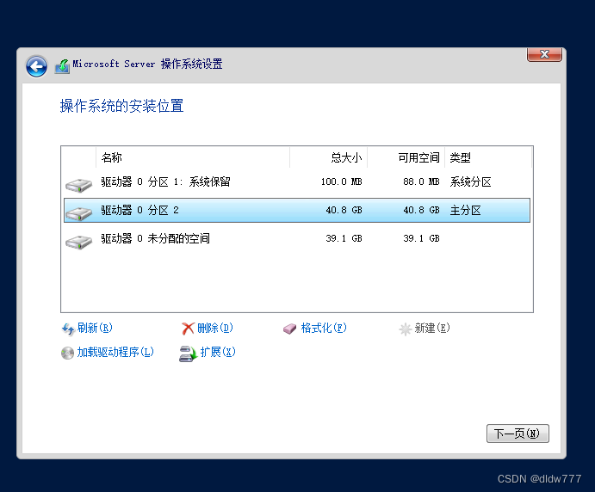Viewport: 595px width, 492px height.
Task: Click the 100.0 MB total size cell
Action: coord(342,182)
